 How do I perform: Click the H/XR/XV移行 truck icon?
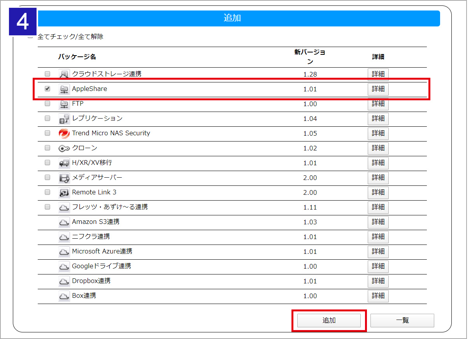pyautogui.click(x=64, y=163)
